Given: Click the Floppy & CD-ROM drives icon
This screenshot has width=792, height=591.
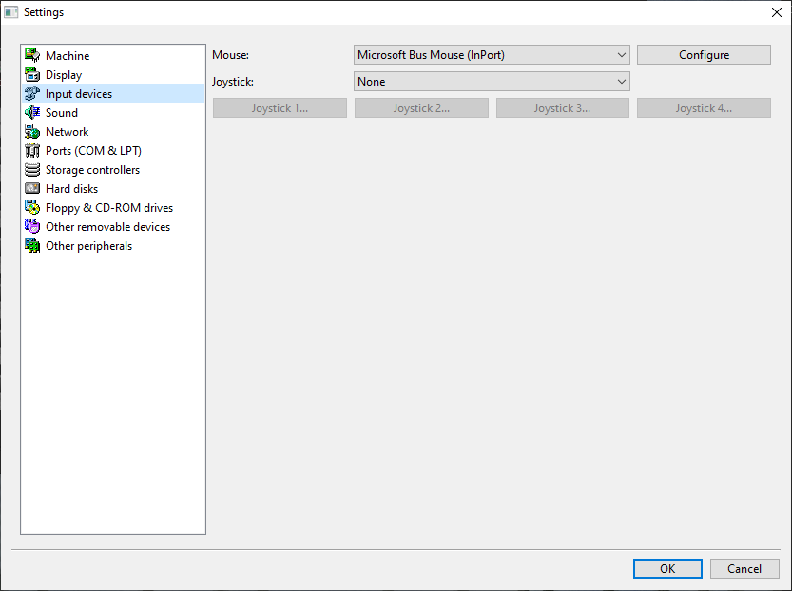Looking at the screenshot, I should tap(32, 207).
